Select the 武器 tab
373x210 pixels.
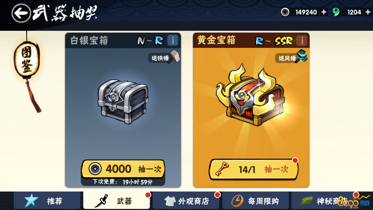pyautogui.click(x=117, y=201)
